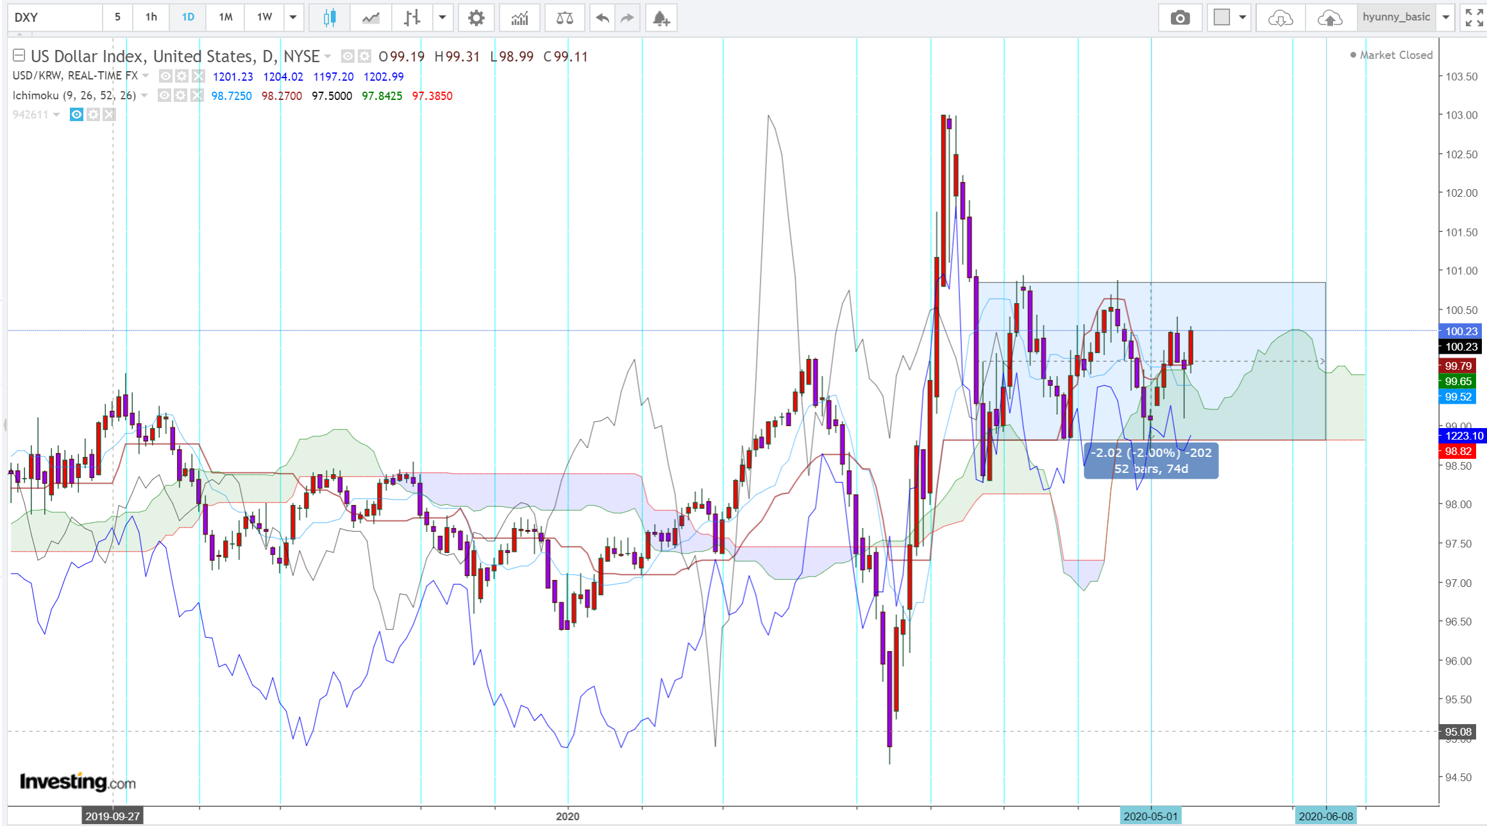Toggle visibility of the USD/KRW series
This screenshot has height=826, width=1487.
(x=165, y=76)
